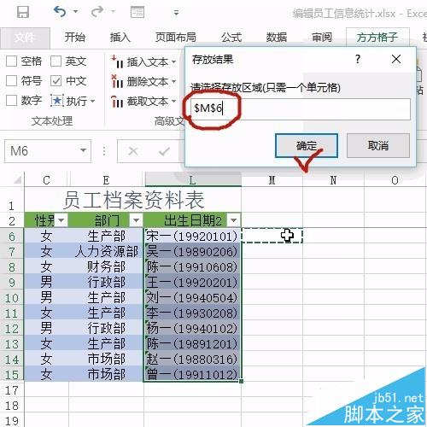The image size is (427, 427).
Task: Toggle the 符号 checkbox
Action: 12,81
